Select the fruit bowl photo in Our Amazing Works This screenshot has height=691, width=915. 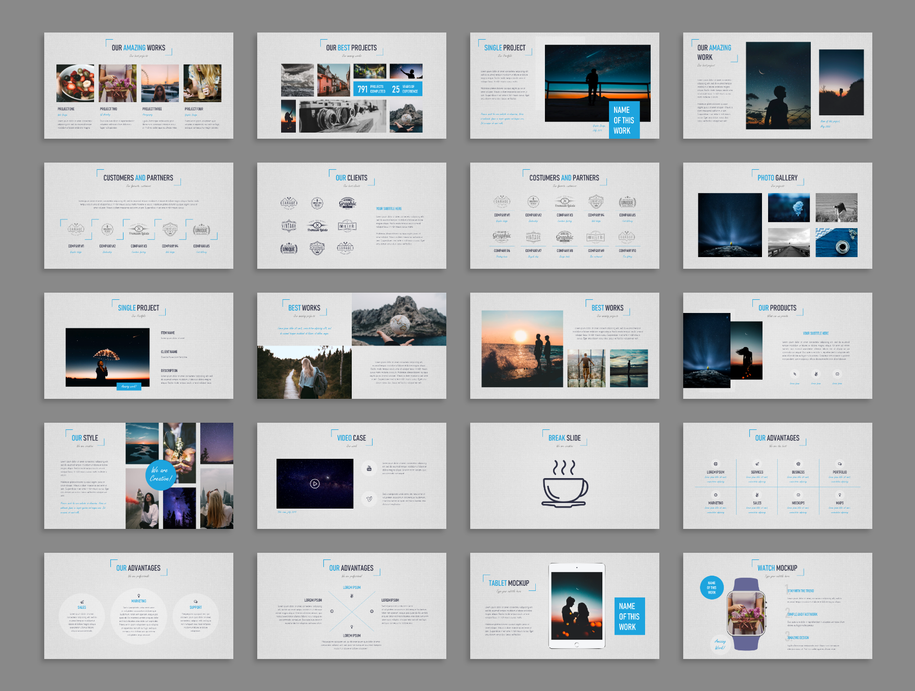[75, 83]
